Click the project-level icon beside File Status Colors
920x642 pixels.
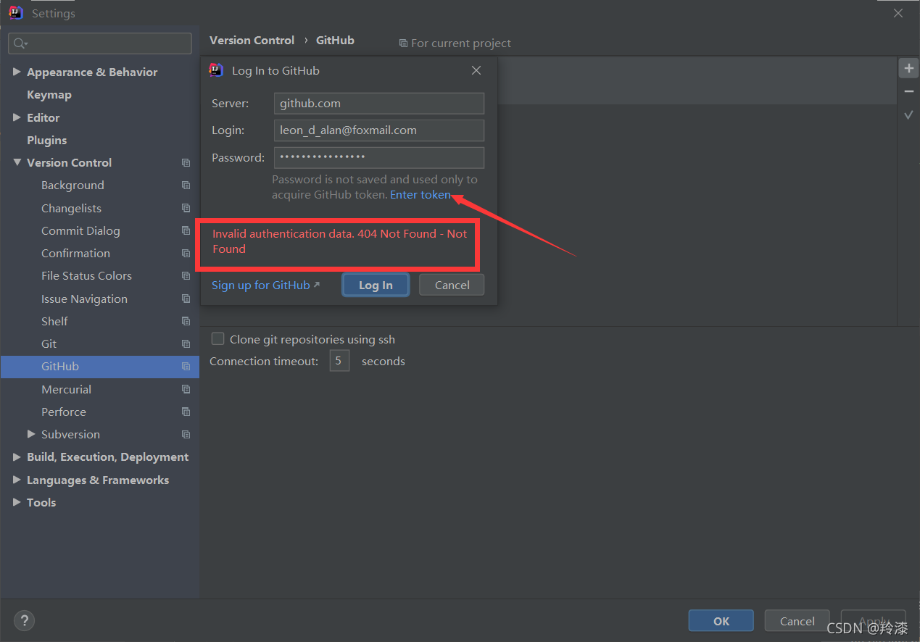click(x=186, y=276)
